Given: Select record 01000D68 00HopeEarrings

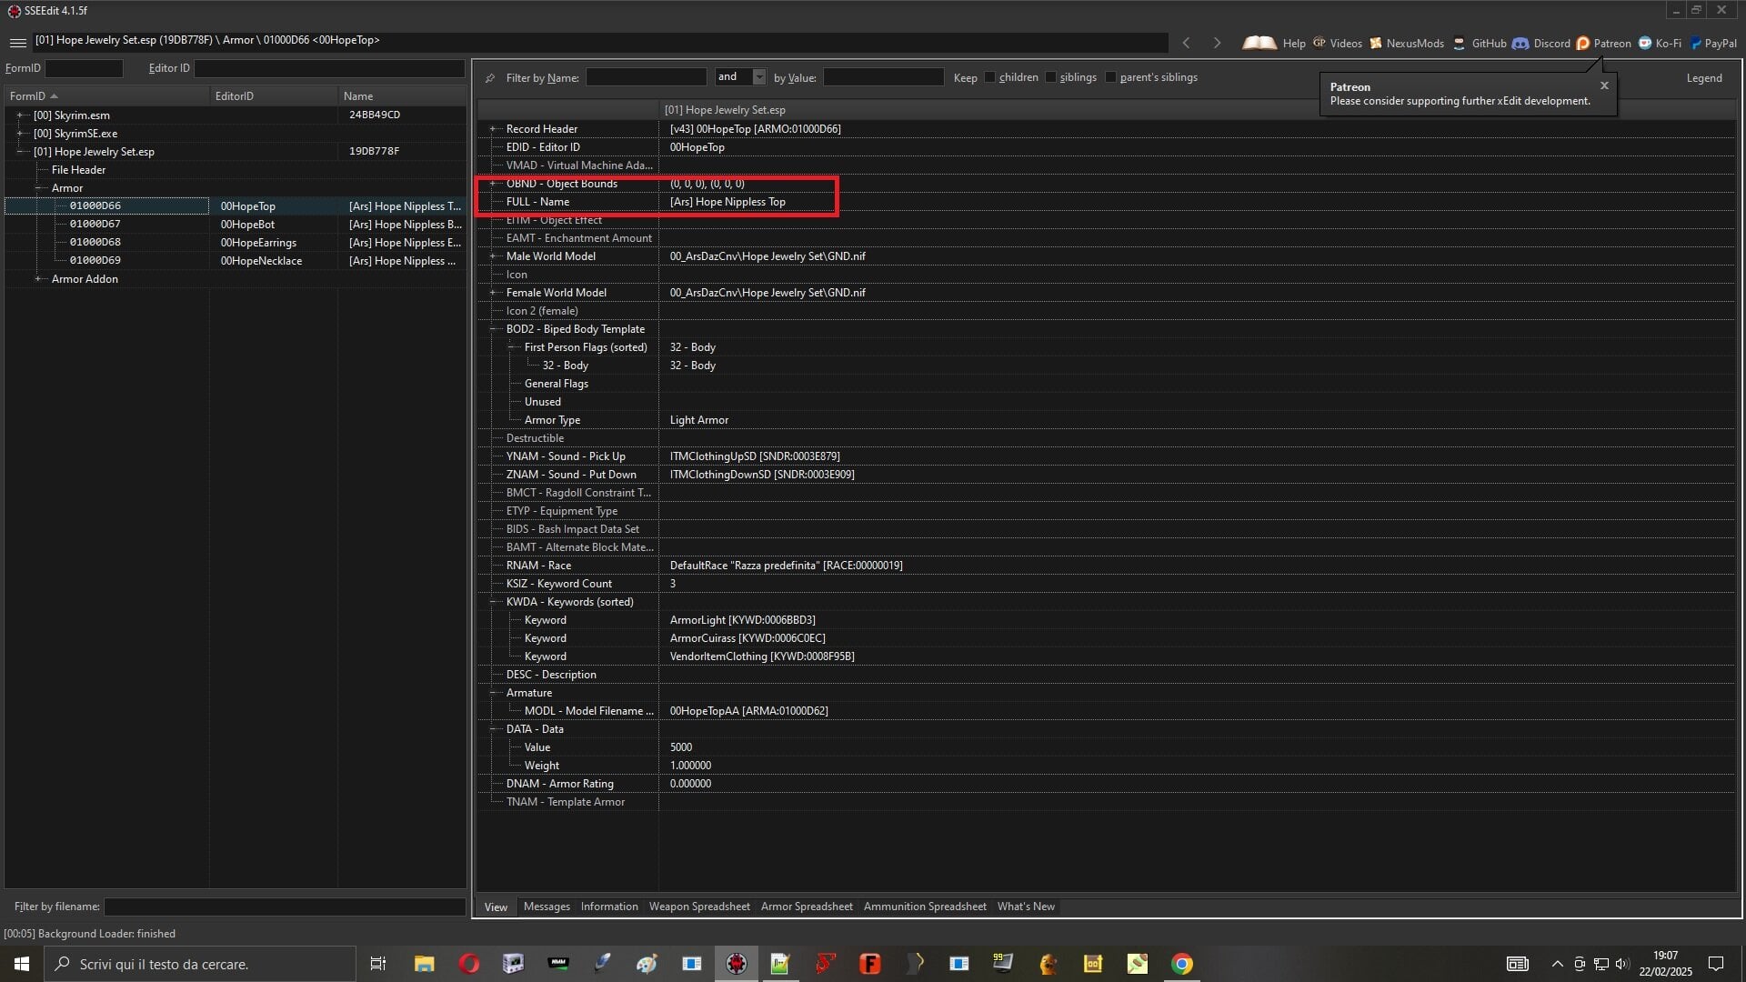Looking at the screenshot, I should (236, 243).
